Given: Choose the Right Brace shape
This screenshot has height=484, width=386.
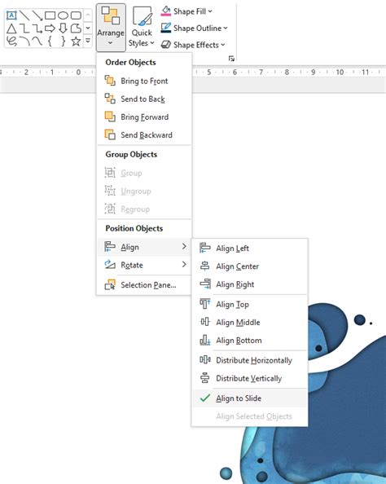Looking at the screenshot, I should [x=63, y=41].
